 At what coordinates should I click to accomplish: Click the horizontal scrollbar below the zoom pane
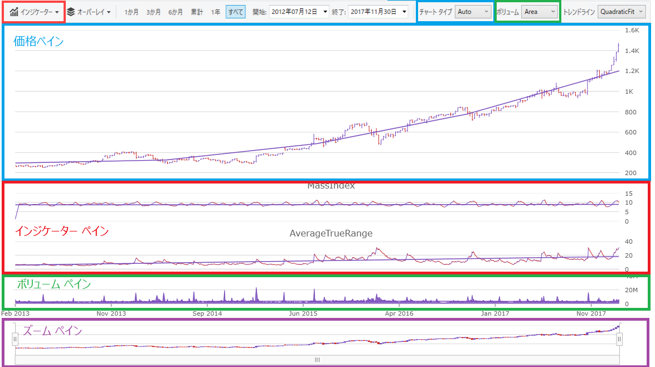pyautogui.click(x=317, y=360)
